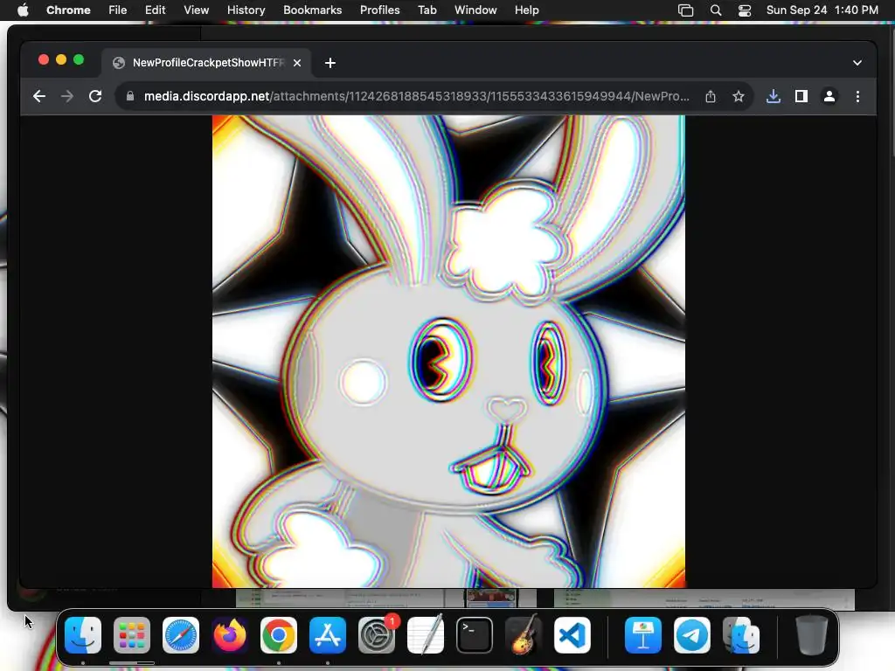The image size is (895, 671).
Task: Open the History menu
Action: pyautogui.click(x=246, y=10)
